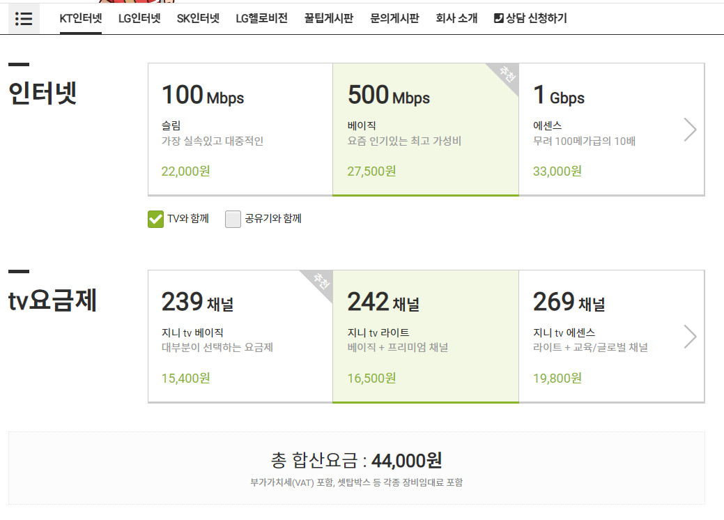Click the 무려 100메가급의 10배 description

584,141
